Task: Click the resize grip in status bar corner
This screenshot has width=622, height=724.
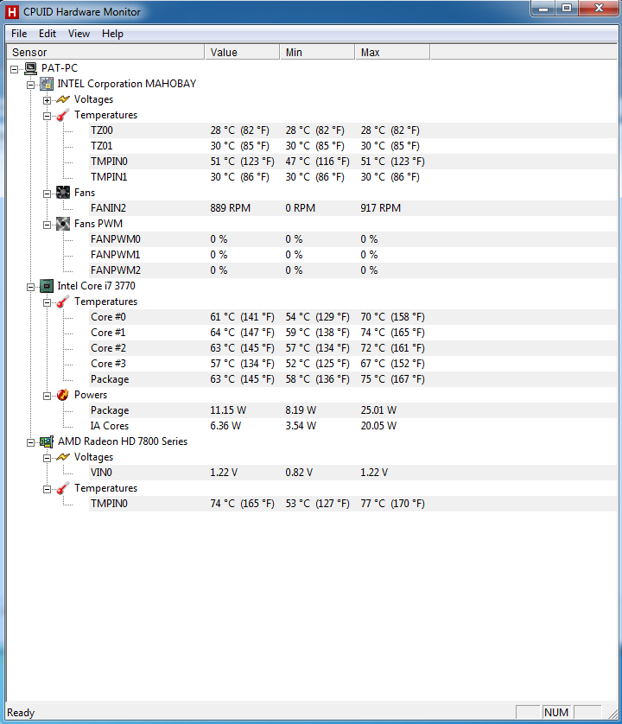Action: [x=612, y=714]
